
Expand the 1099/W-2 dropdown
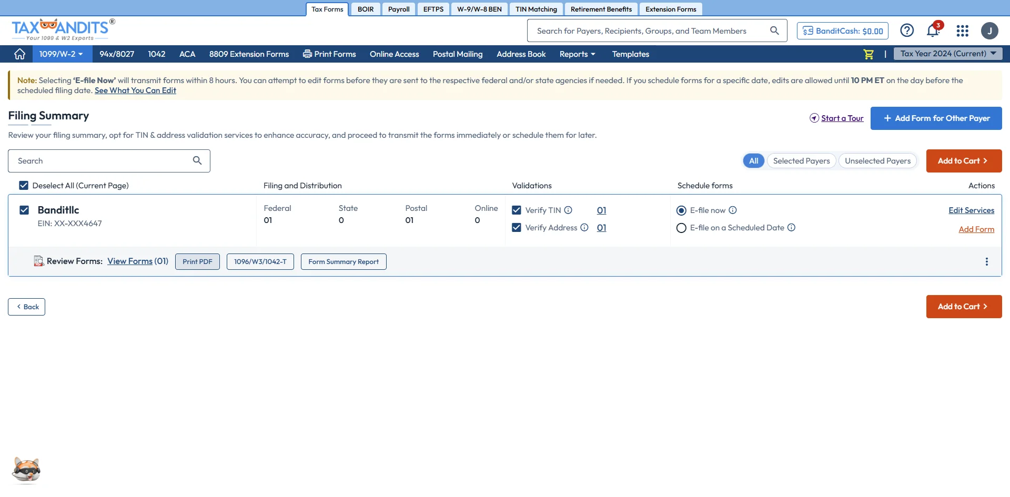(x=62, y=54)
